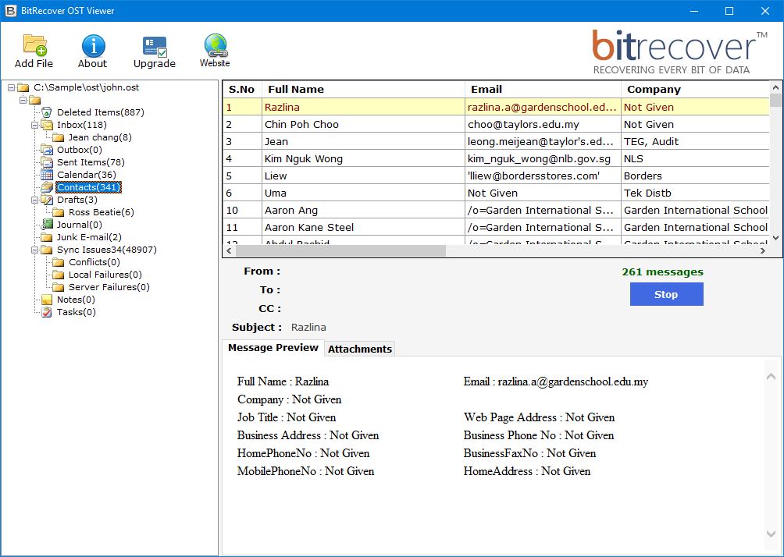This screenshot has height=557, width=784.
Task: Select the Aaron Ang contact row
Action: (x=496, y=211)
